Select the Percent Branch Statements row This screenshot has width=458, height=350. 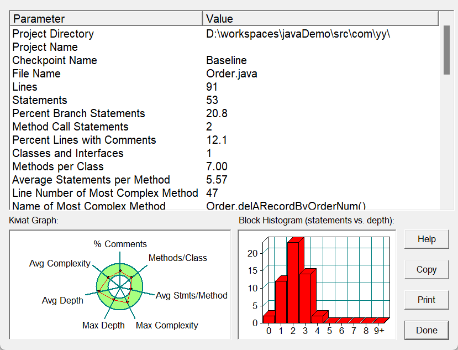pyautogui.click(x=78, y=113)
